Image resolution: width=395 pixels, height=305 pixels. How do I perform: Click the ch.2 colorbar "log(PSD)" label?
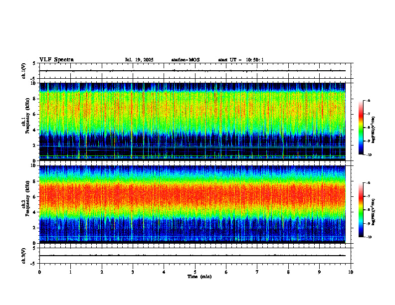point(374,212)
